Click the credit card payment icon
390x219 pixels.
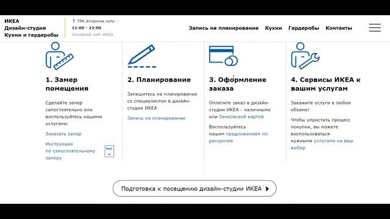pos(224,56)
